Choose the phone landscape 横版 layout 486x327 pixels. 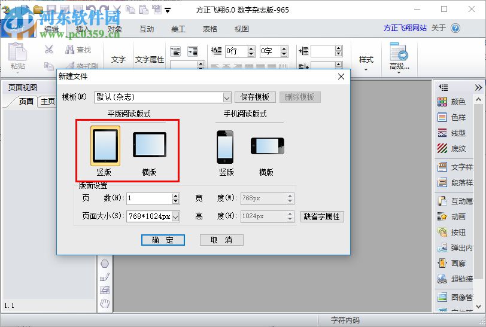tap(267, 146)
